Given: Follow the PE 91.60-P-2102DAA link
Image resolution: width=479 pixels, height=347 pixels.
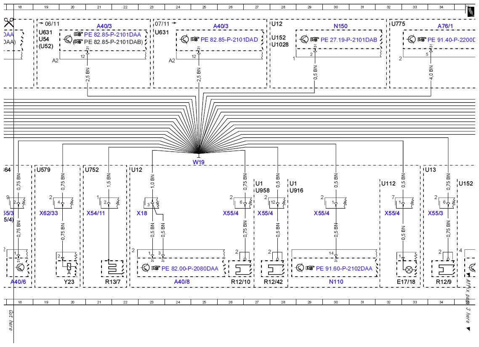Looking at the screenshot, I should (x=344, y=269).
